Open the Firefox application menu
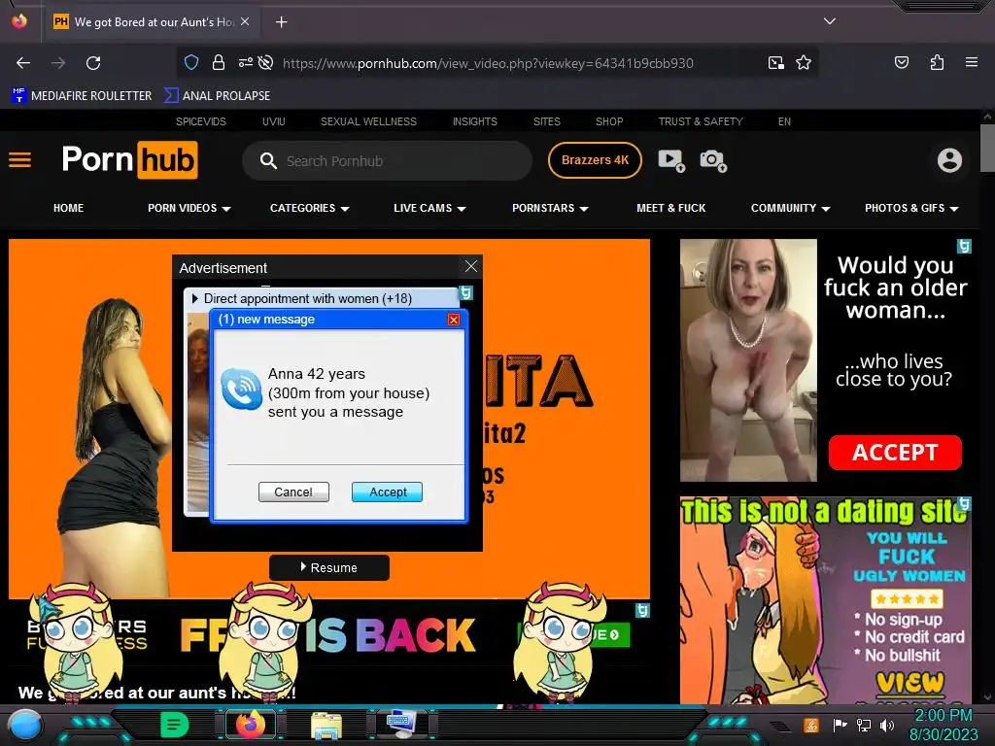 pyautogui.click(x=972, y=62)
